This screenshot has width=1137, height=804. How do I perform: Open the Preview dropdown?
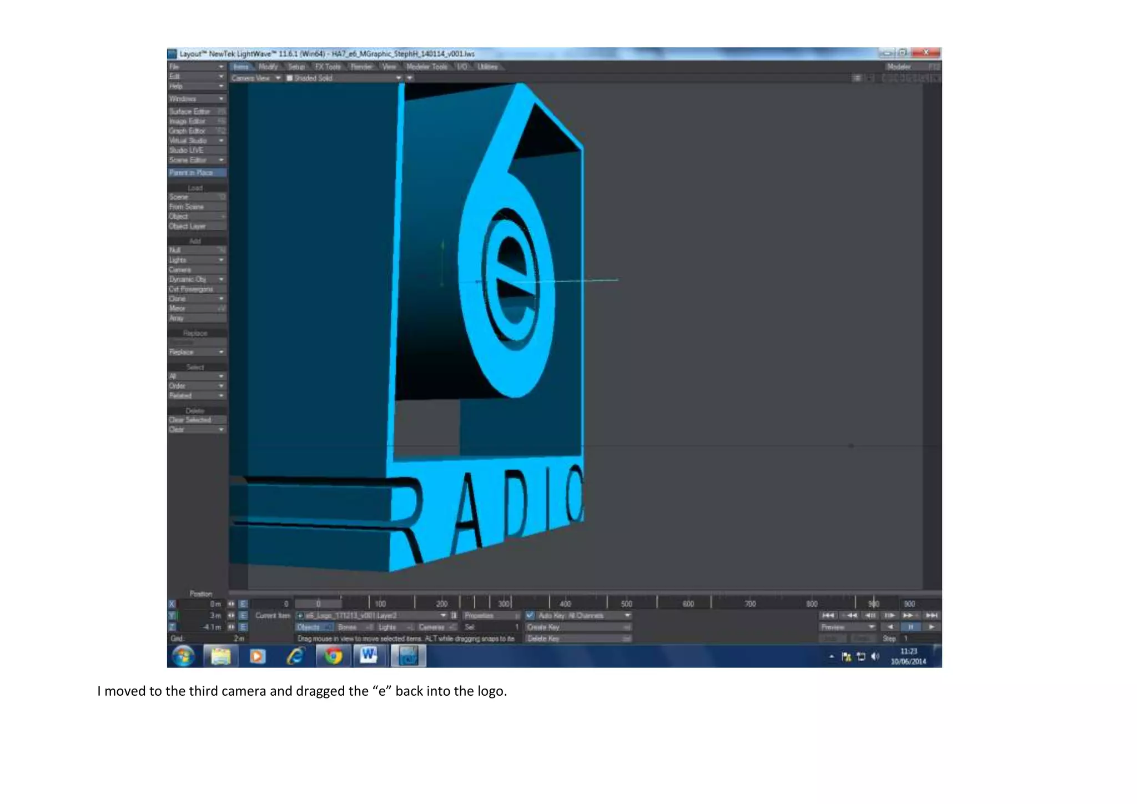click(x=848, y=627)
